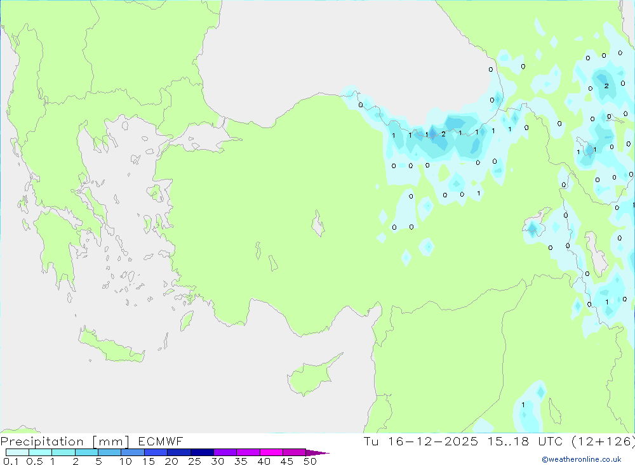
Task: Click the island of Crete on map
Action: [x=111, y=346]
